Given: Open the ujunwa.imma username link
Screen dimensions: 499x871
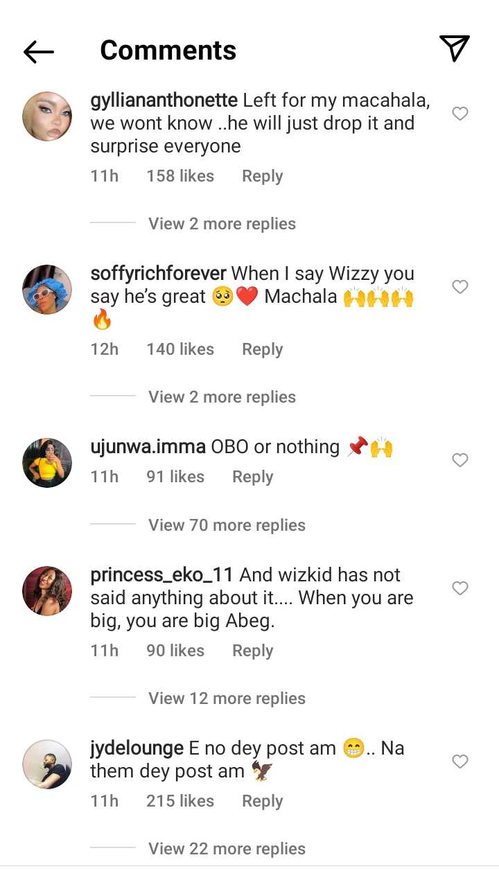Looking at the screenshot, I should pyautogui.click(x=148, y=447).
